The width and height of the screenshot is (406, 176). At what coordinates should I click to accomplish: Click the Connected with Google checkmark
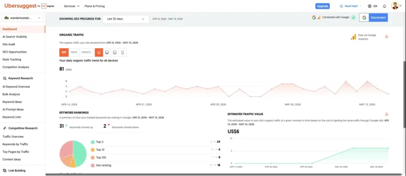(x=353, y=17)
